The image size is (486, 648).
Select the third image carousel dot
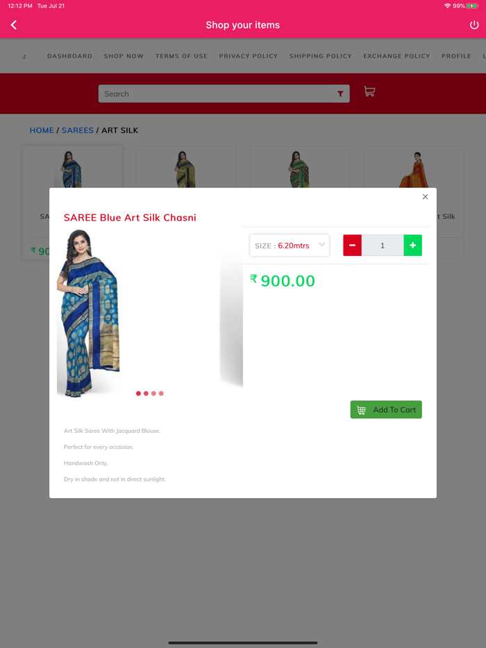(153, 393)
